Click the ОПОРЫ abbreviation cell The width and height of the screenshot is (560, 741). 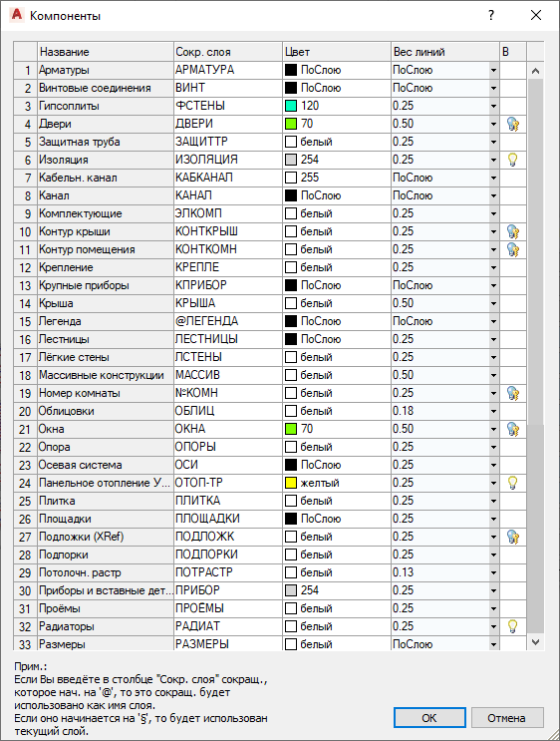pos(228,447)
